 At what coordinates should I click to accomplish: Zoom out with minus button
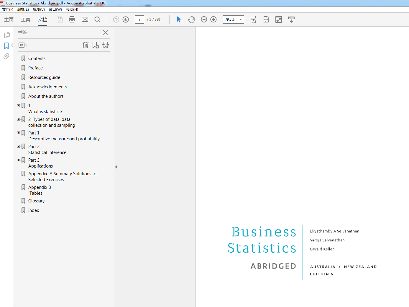click(x=204, y=20)
